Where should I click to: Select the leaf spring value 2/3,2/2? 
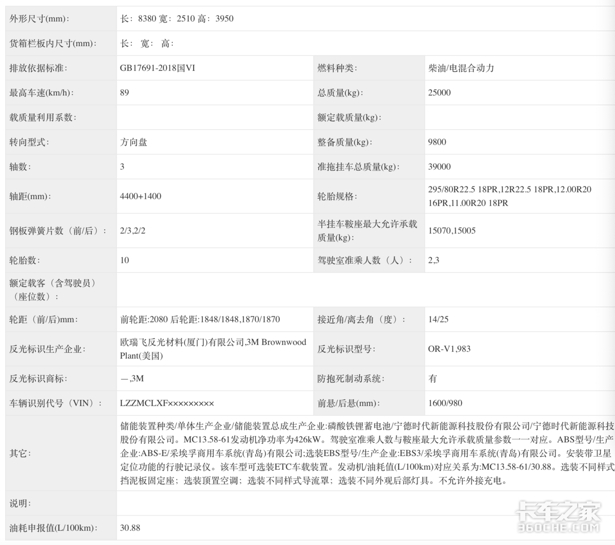click(x=133, y=231)
